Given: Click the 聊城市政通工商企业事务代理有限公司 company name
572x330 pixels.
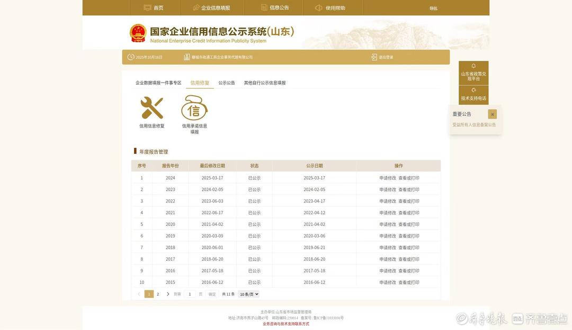Looking at the screenshot, I should click(222, 57).
